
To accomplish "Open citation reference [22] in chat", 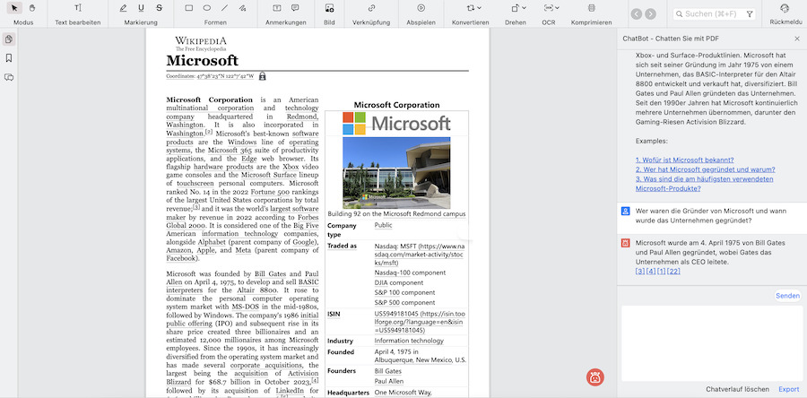I will (673, 271).
